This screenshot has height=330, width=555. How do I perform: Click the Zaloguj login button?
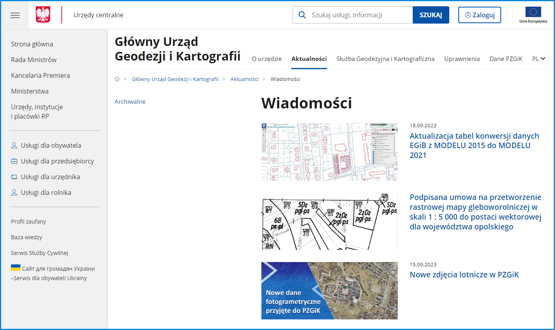[480, 15]
